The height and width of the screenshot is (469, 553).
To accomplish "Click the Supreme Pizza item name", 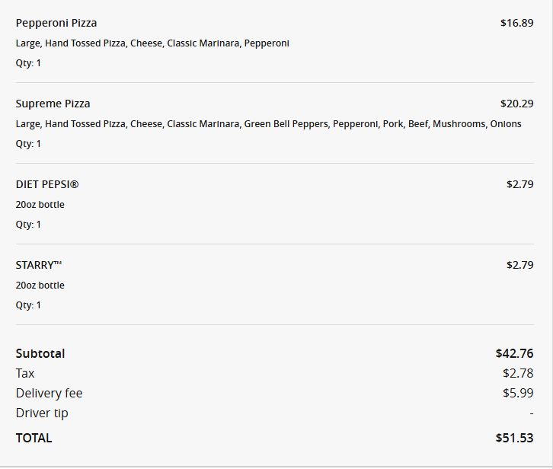I will [x=53, y=104].
